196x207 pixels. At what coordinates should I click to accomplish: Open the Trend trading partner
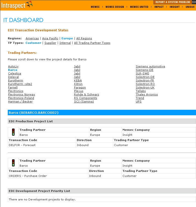coord(140,98)
